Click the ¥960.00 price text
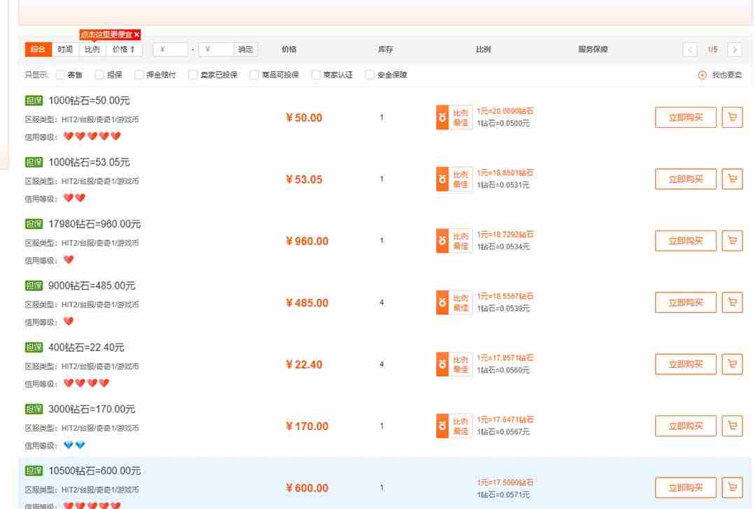 (x=307, y=241)
